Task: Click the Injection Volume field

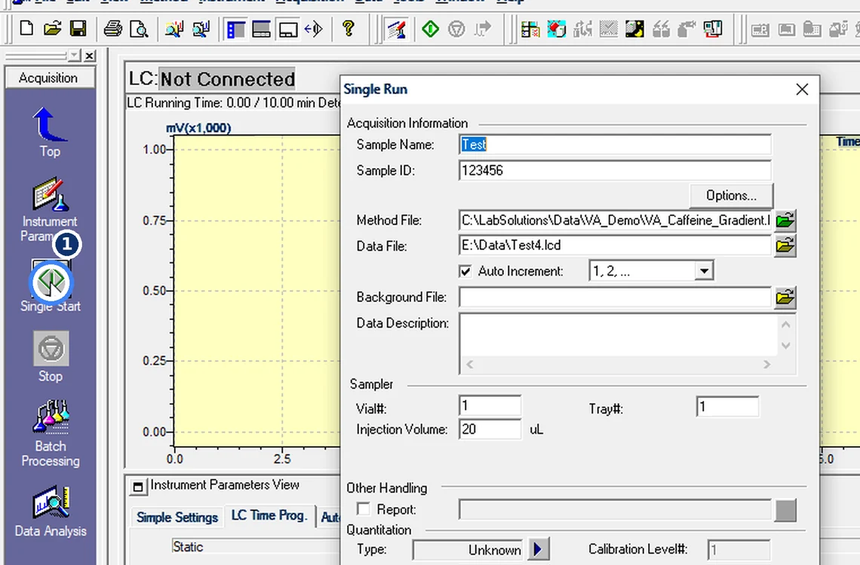Action: pos(490,429)
